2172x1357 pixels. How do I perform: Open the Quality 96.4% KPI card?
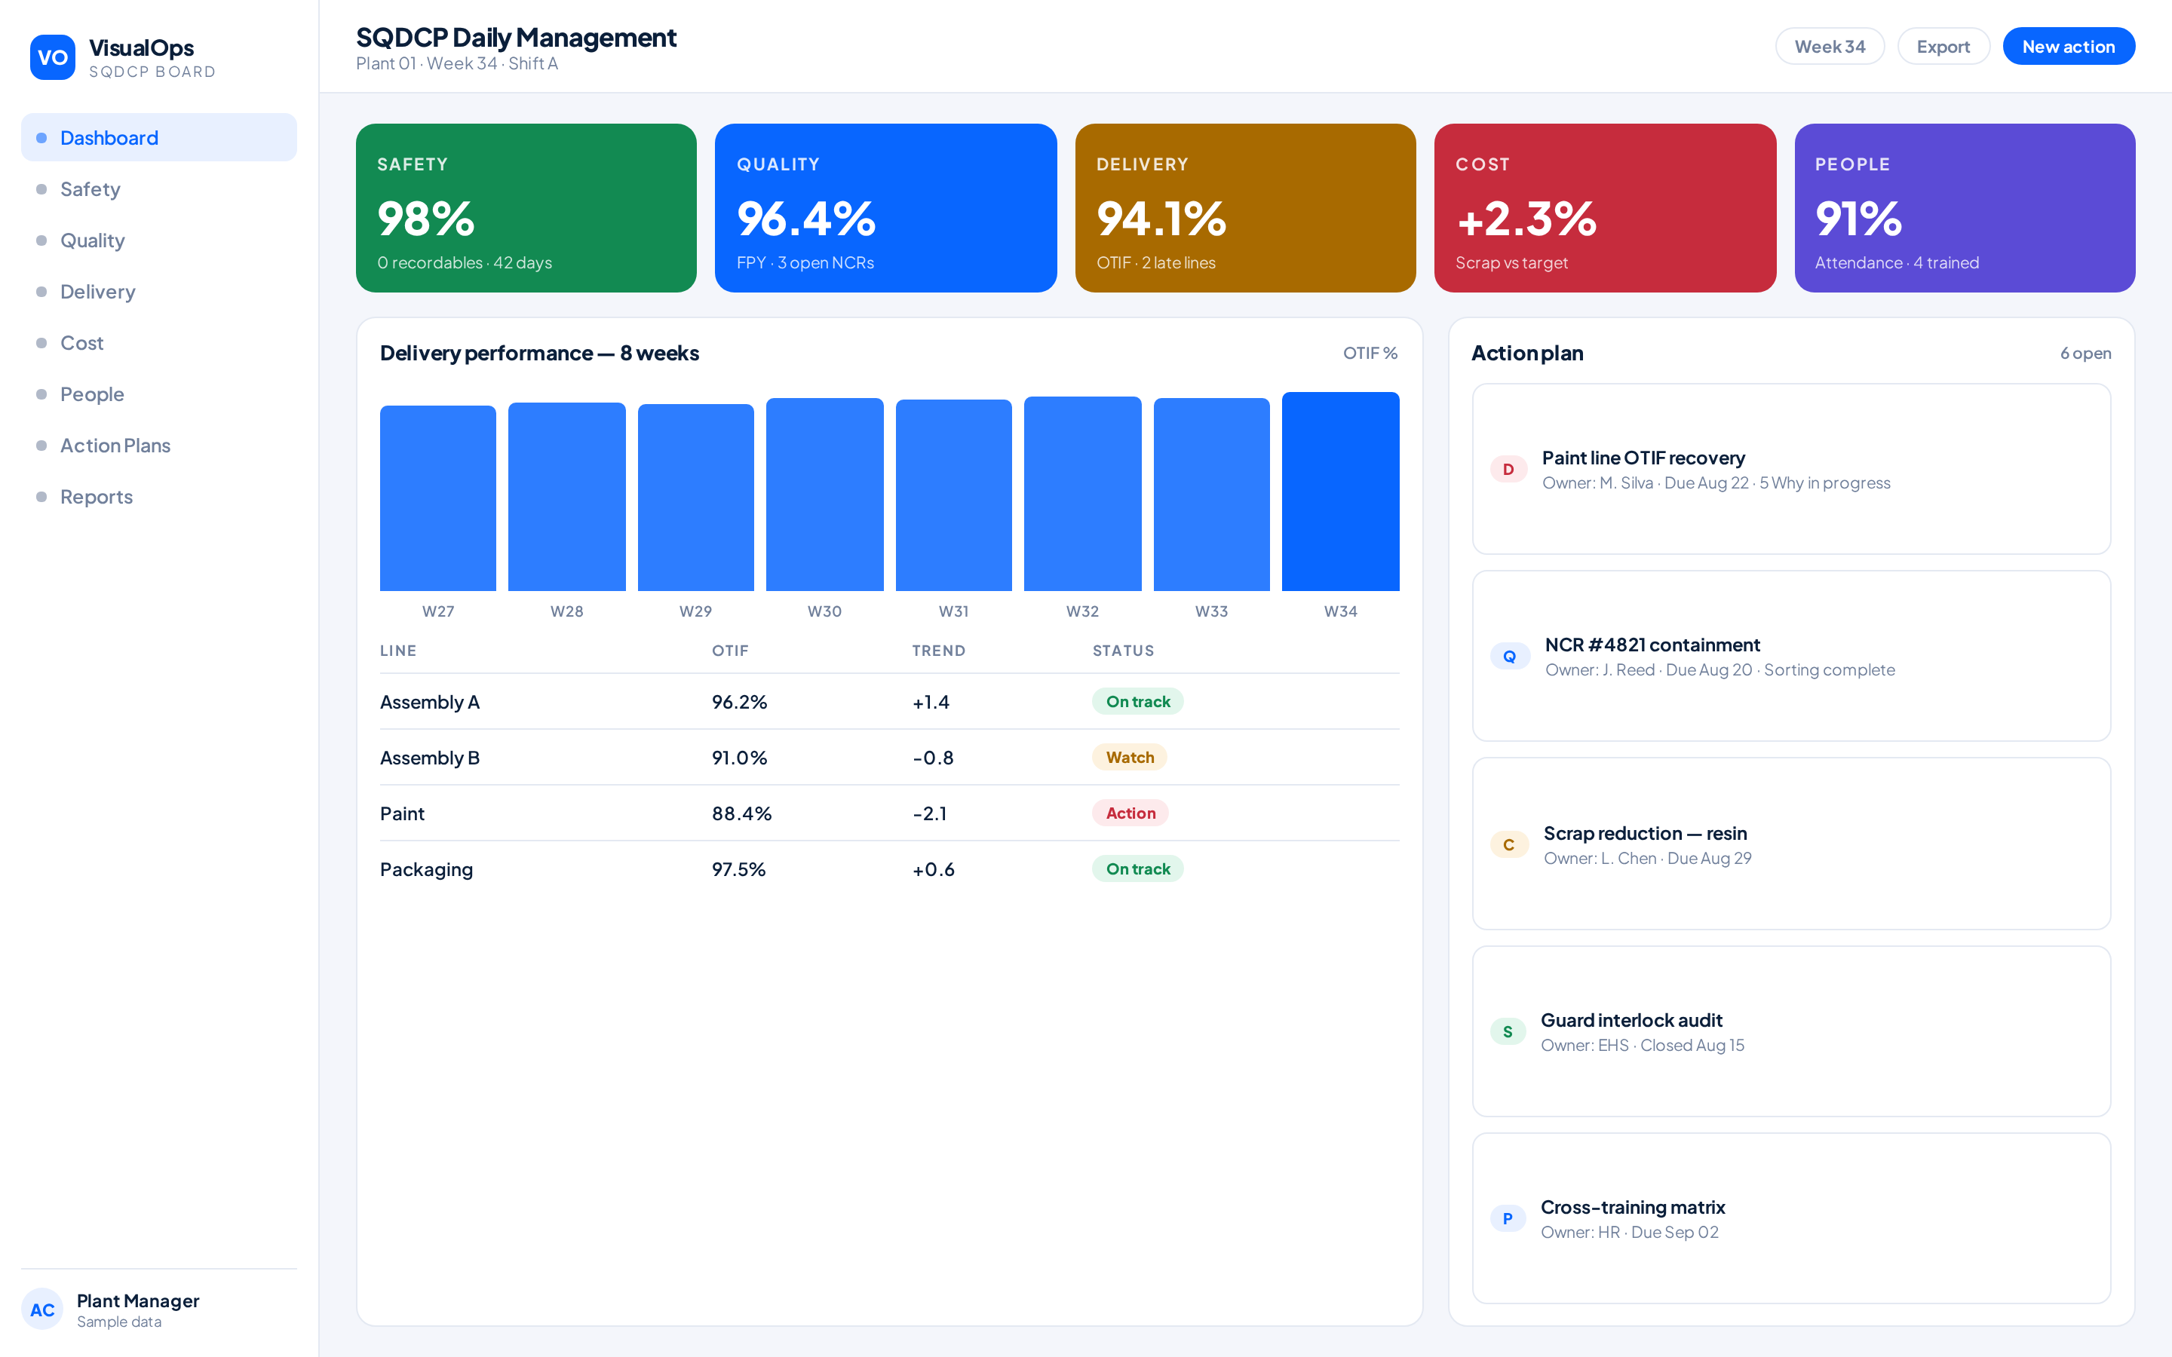885,208
